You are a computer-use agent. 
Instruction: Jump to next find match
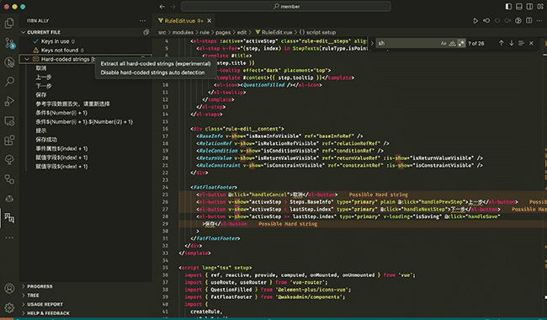pyautogui.click(x=512, y=43)
